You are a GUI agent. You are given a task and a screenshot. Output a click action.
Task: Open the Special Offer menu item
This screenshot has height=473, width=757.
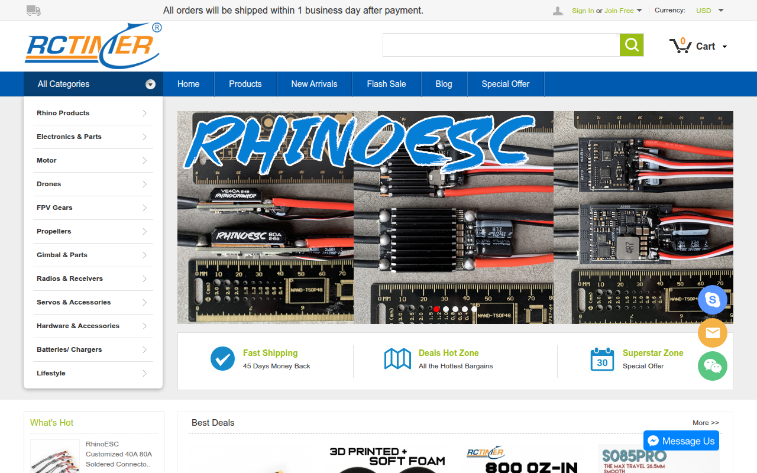pyautogui.click(x=506, y=84)
